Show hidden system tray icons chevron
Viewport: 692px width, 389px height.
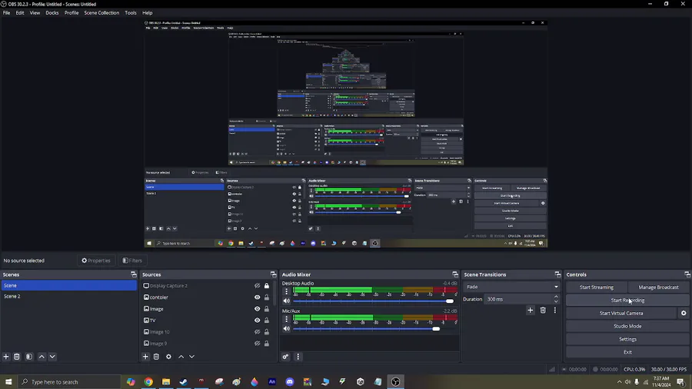619,382
